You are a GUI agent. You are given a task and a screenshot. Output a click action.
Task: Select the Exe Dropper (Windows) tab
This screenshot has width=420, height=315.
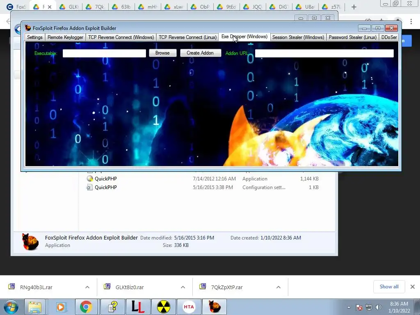244,37
